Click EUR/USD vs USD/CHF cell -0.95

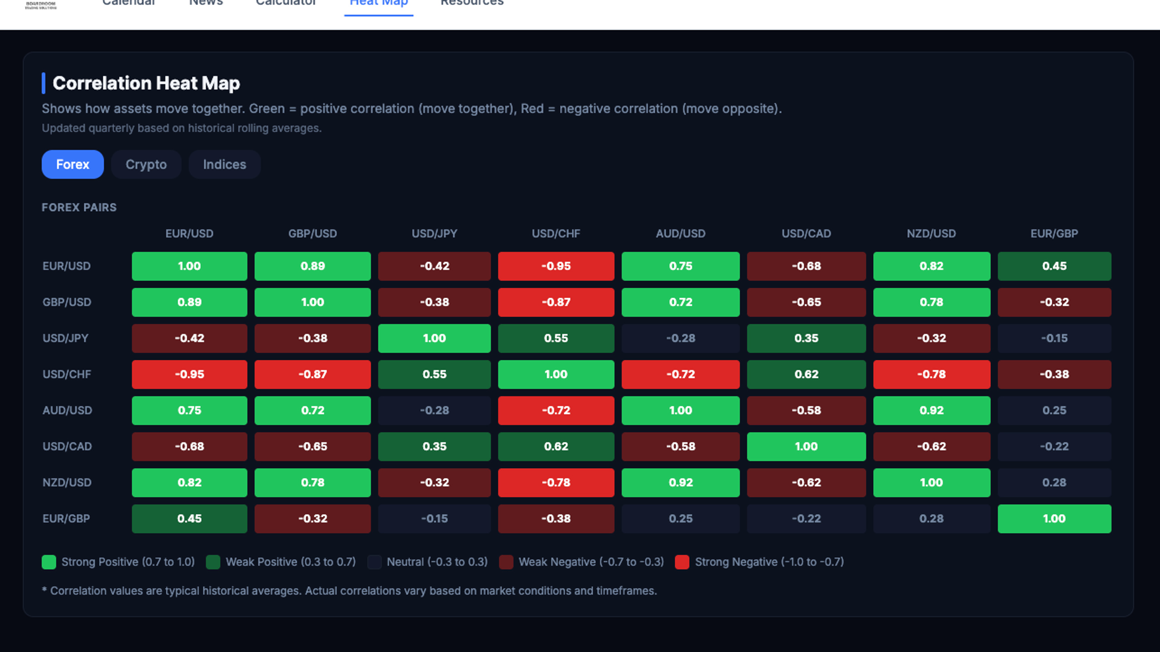click(x=556, y=266)
